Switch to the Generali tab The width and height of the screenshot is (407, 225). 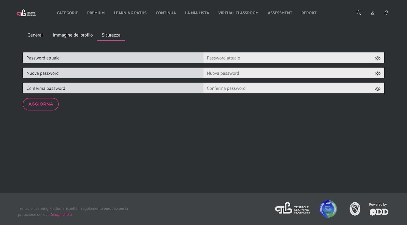tap(35, 35)
